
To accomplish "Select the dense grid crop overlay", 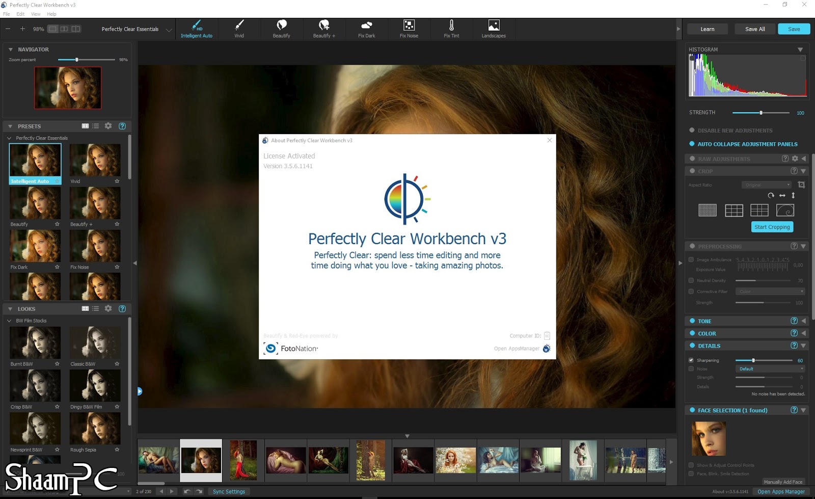I will coord(707,210).
